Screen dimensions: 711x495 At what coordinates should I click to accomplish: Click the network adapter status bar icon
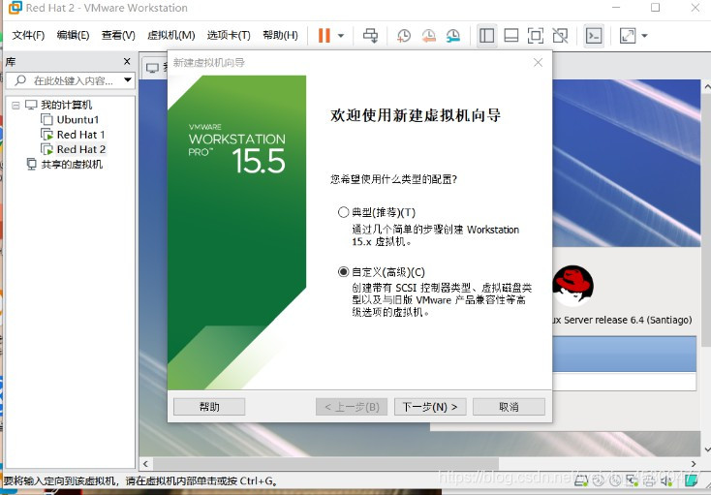(633, 480)
